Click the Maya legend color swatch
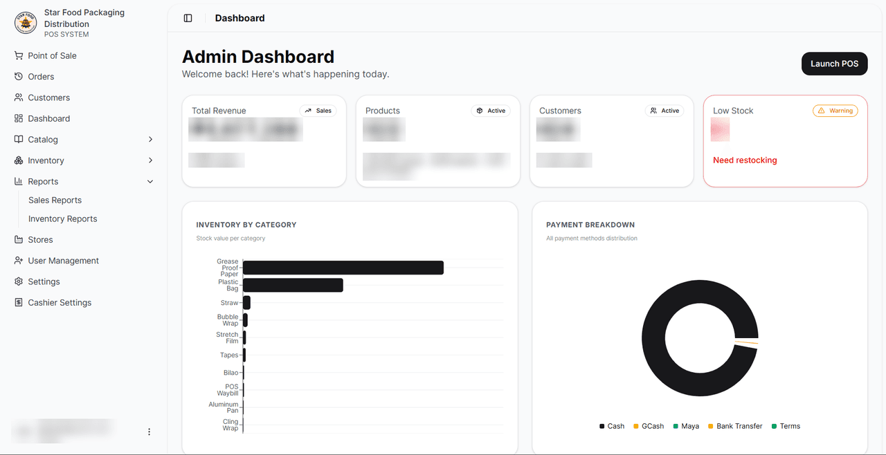 pos(676,427)
